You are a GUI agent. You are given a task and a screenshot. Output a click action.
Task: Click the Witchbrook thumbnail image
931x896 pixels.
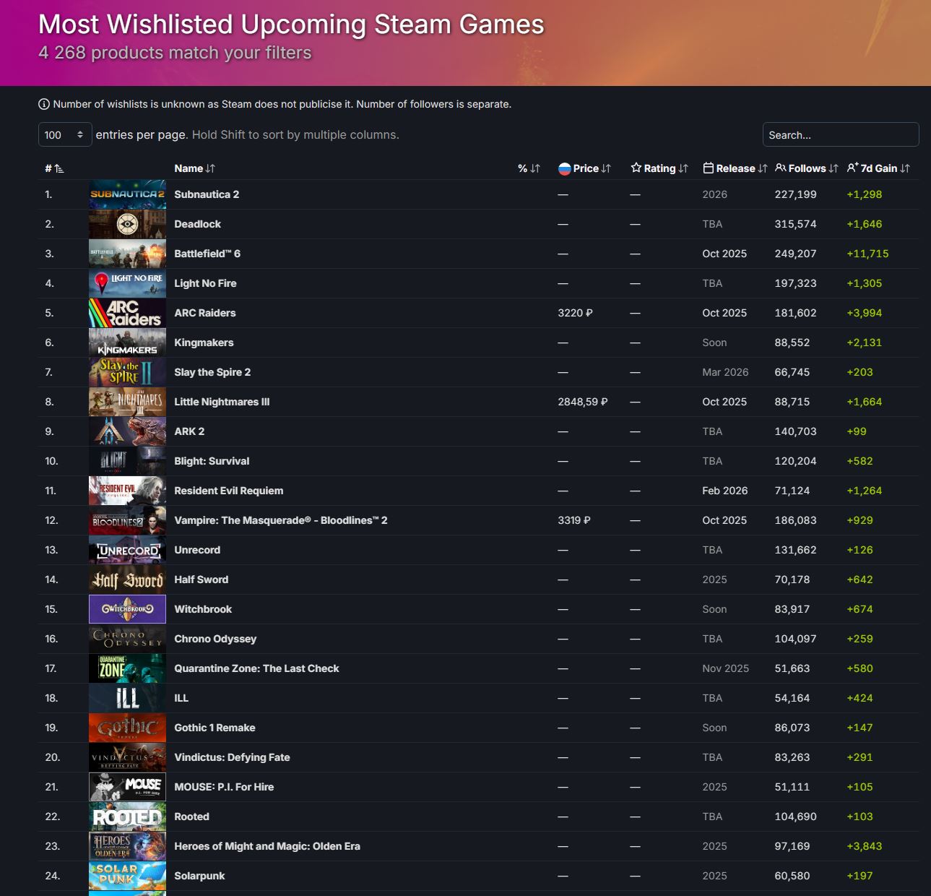(x=127, y=609)
